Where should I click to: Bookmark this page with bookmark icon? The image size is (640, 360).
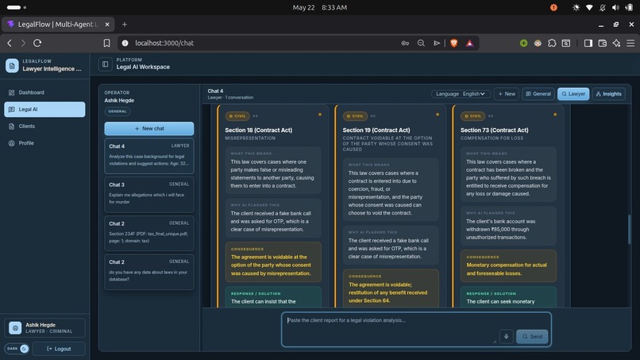tap(106, 43)
